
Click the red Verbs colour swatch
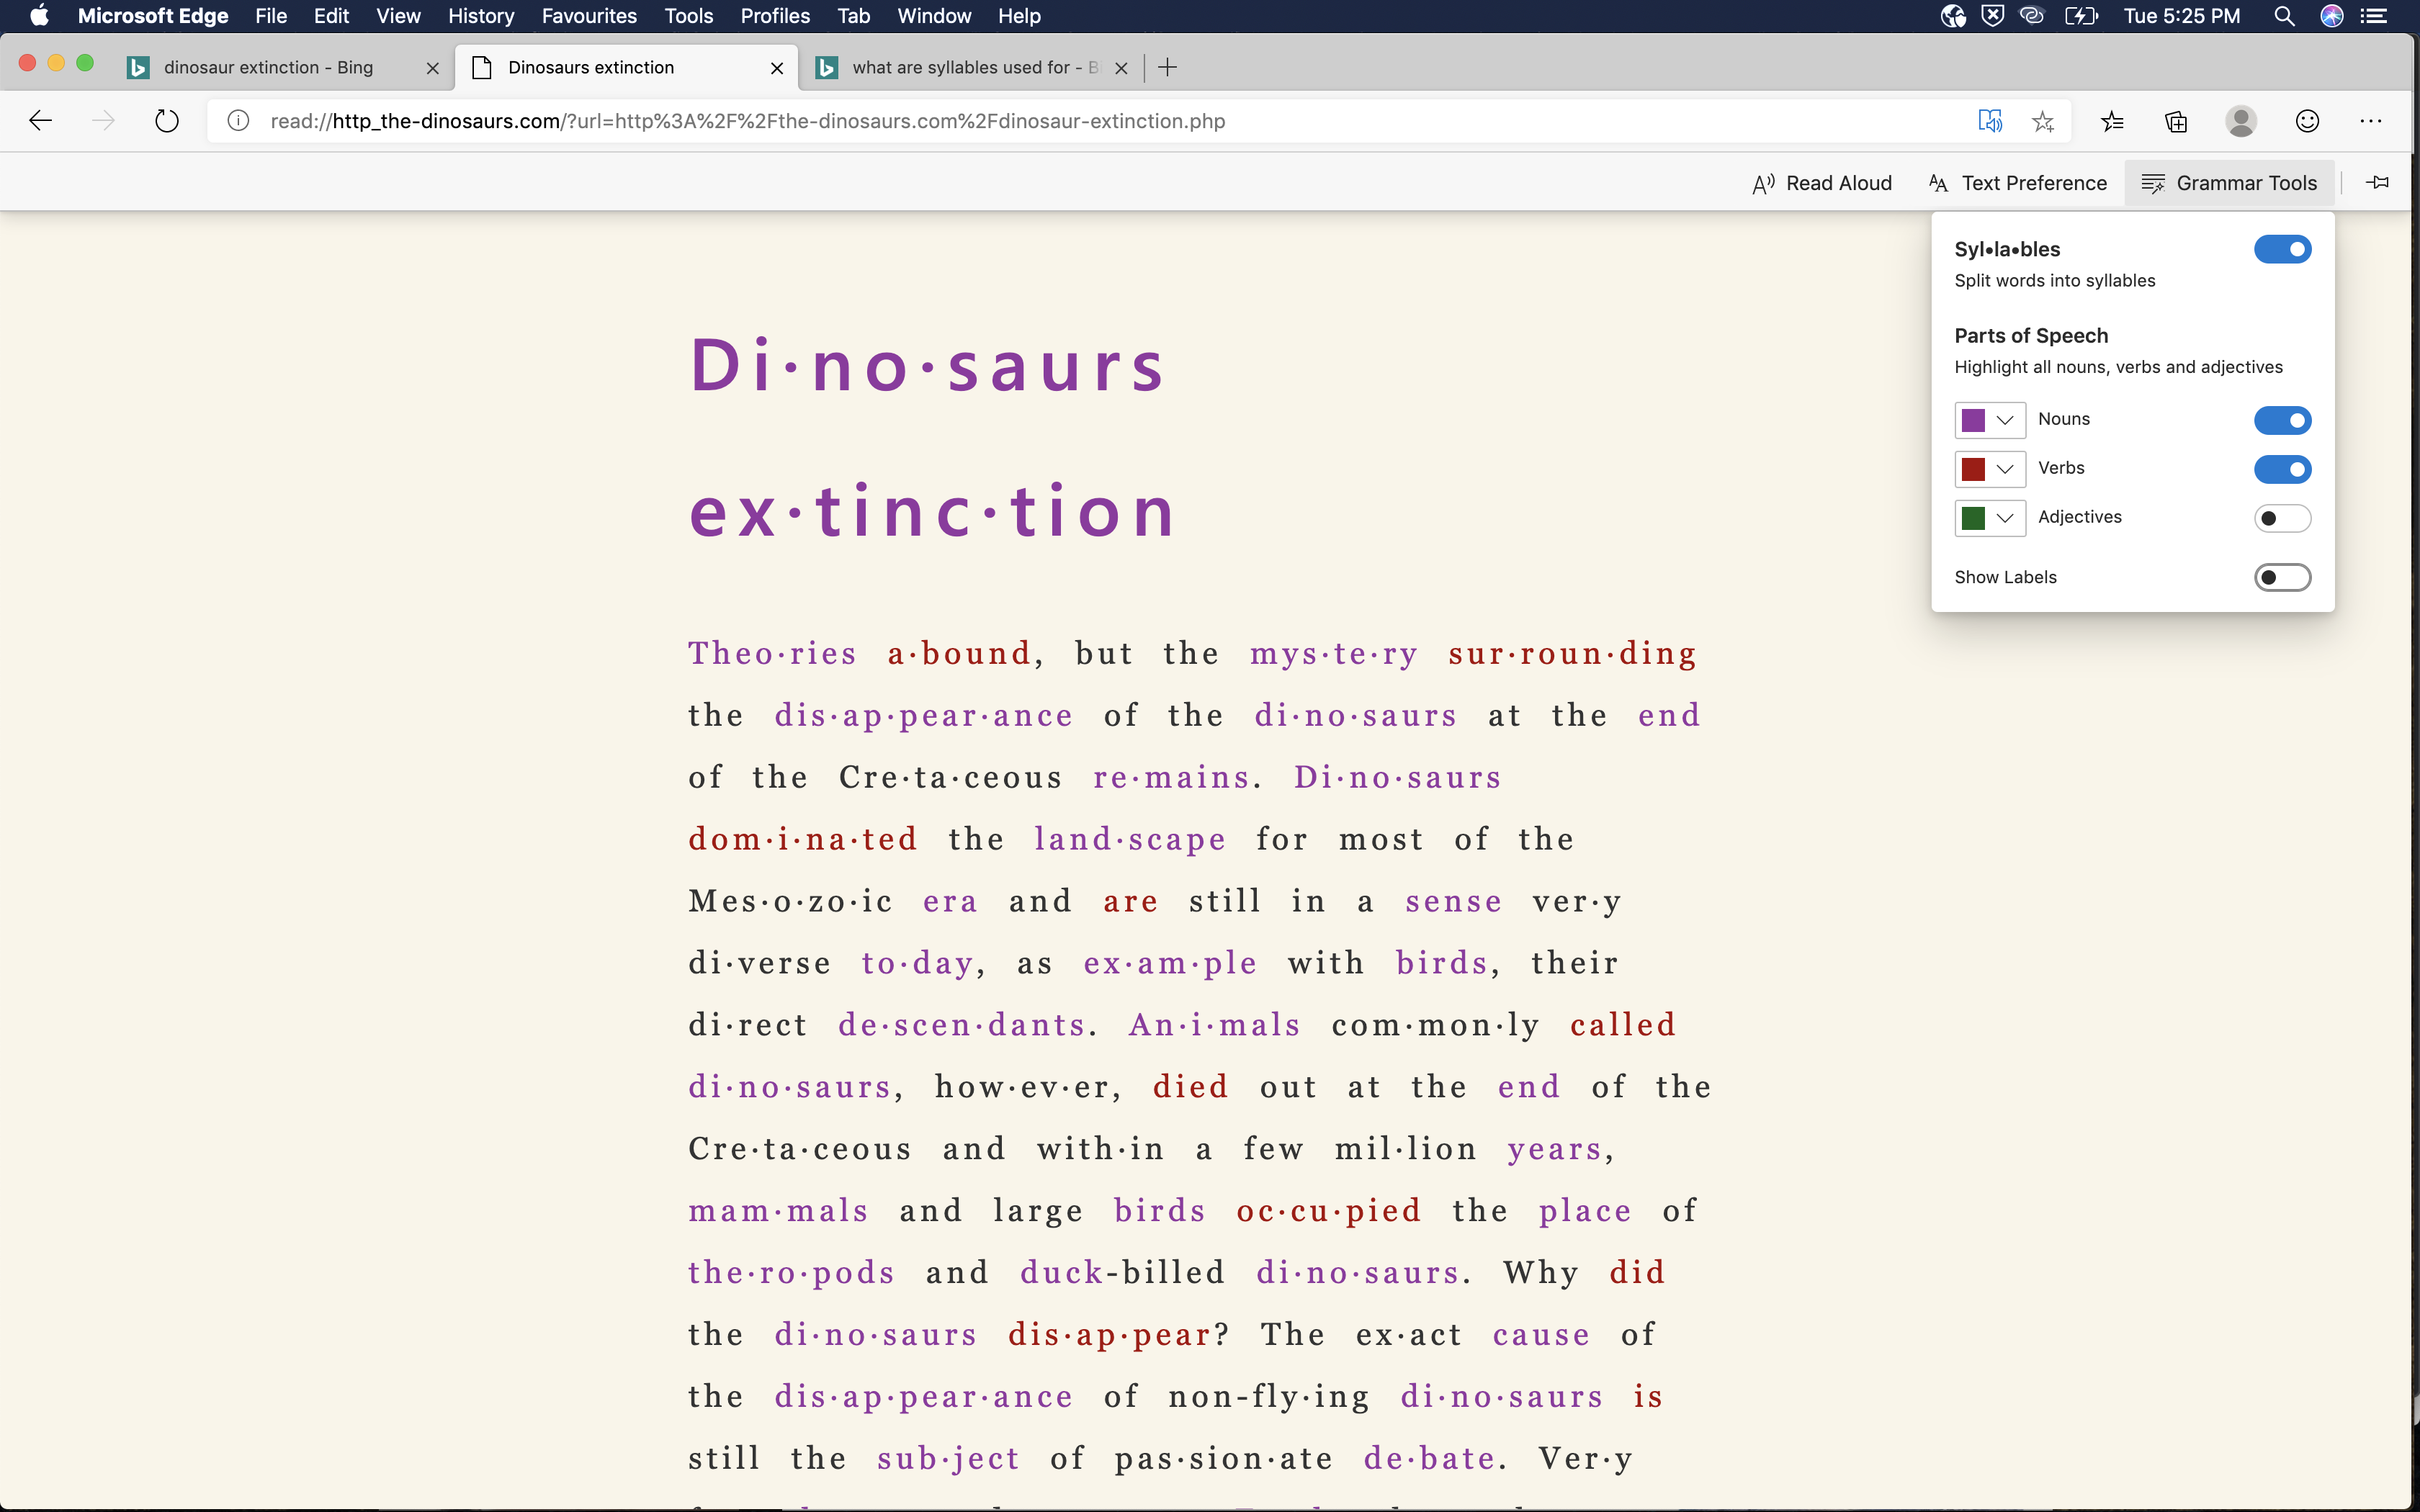pos(1973,469)
